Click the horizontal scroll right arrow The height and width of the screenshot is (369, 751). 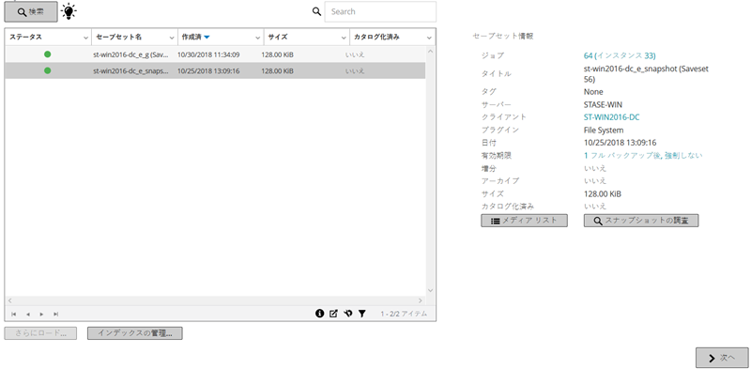[421, 300]
